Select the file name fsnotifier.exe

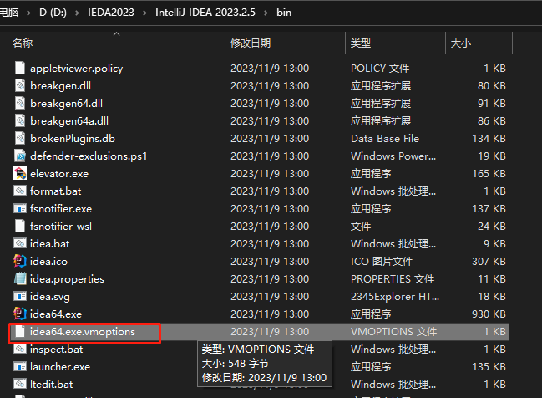(x=61, y=209)
